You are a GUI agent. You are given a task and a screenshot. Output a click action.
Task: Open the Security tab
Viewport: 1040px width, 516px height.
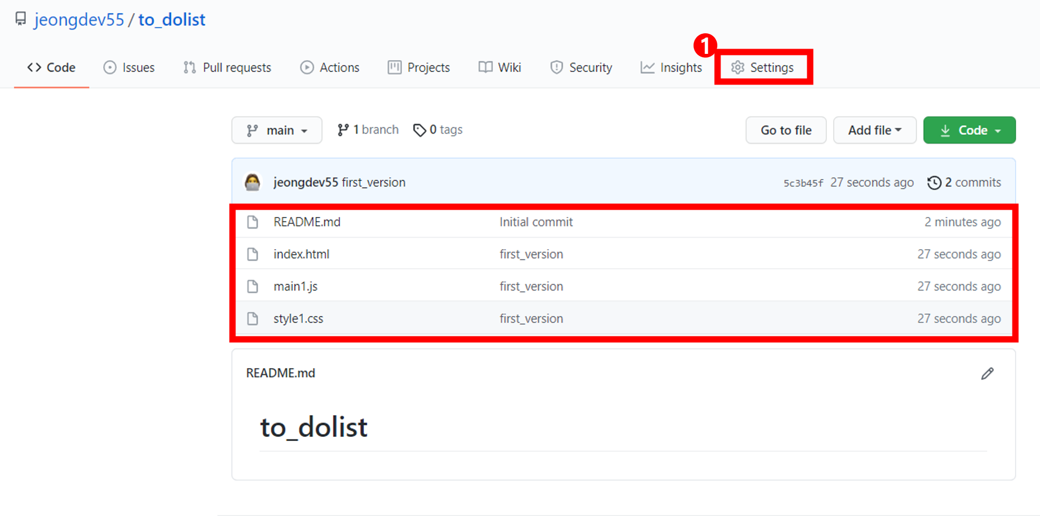click(x=581, y=68)
